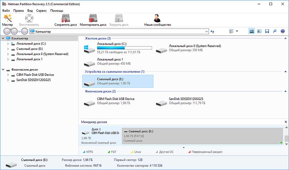Click the C: drive usage bar
Image resolution: width=289 pixels, height=170 pixels.
point(124,48)
